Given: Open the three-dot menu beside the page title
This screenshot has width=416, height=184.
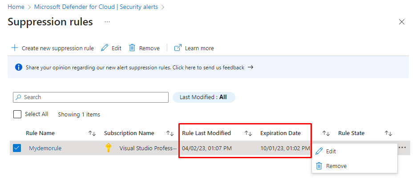Looking at the screenshot, I should point(107,22).
